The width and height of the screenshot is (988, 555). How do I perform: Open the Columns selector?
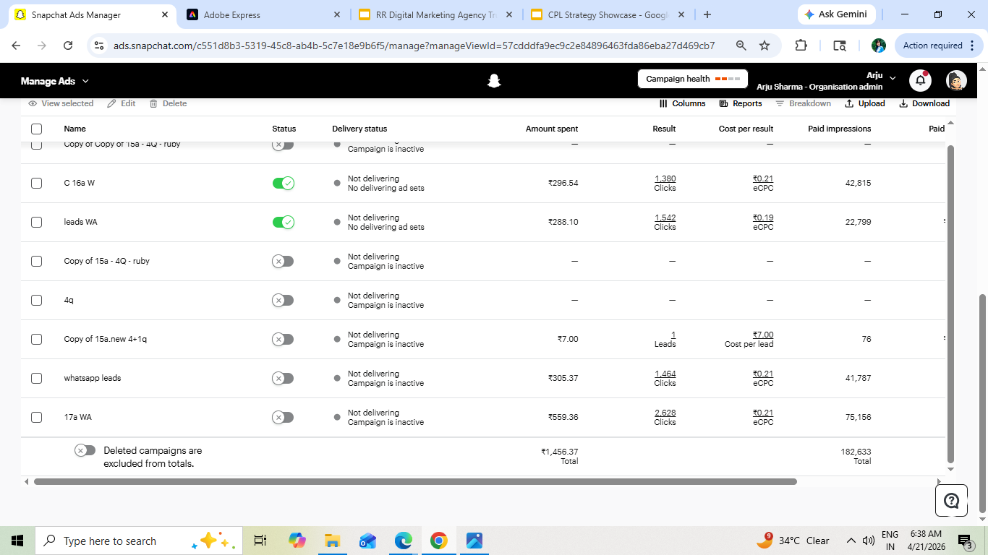coord(682,103)
